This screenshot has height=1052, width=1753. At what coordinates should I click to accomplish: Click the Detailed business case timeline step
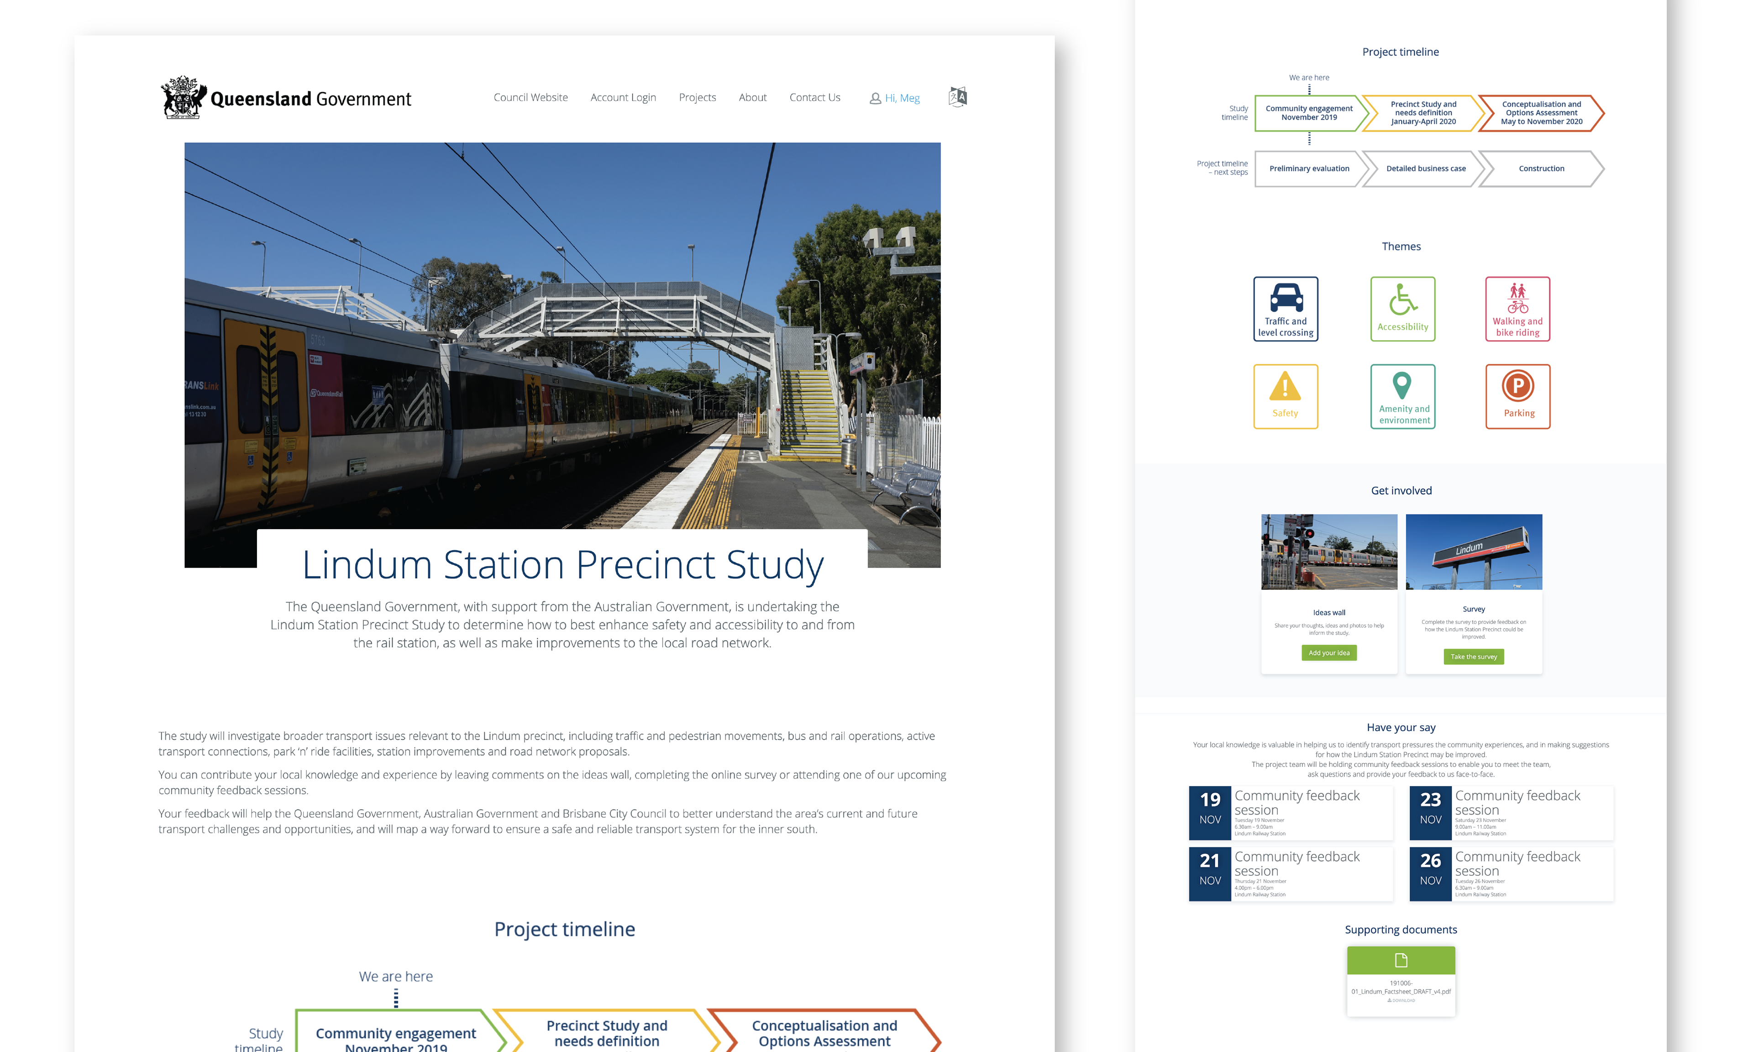[x=1426, y=169]
